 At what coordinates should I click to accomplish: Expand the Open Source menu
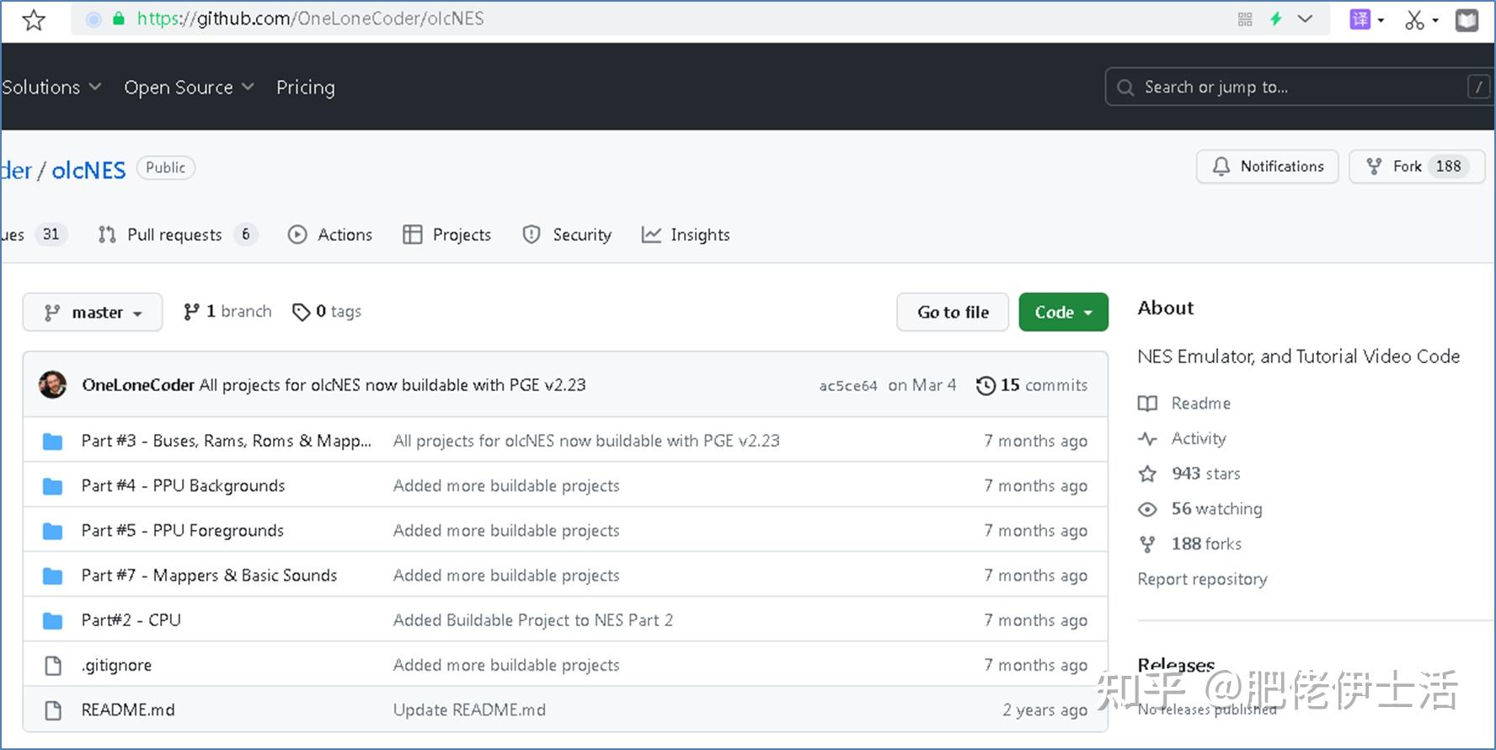point(189,88)
